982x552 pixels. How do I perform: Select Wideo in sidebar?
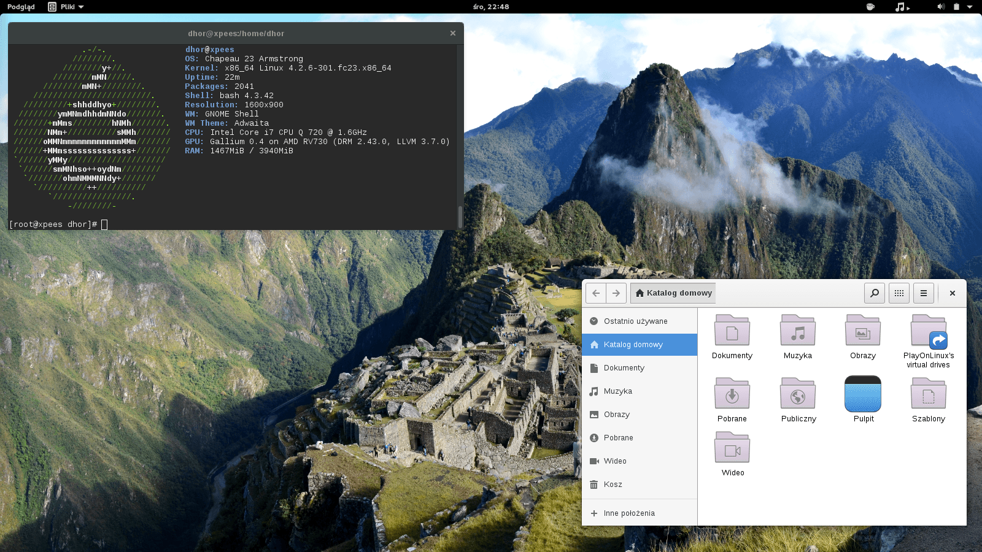click(x=640, y=461)
